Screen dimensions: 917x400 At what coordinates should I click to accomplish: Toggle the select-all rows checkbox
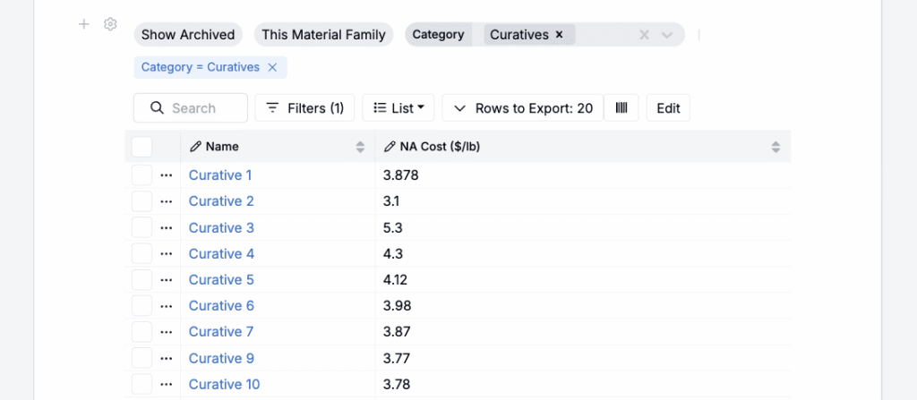(142, 147)
